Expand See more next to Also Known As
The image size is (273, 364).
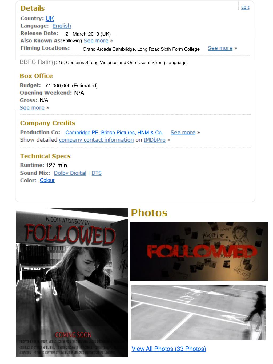[x=96, y=41]
